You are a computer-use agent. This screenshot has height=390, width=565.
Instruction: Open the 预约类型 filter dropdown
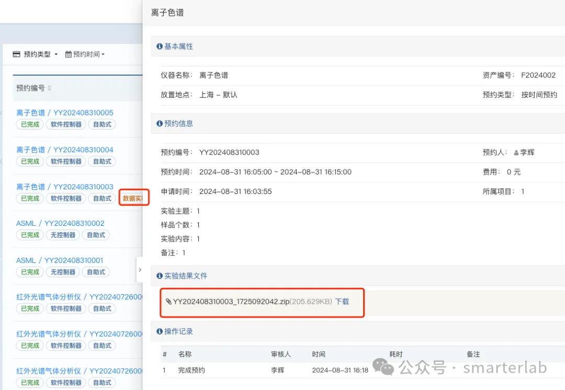pos(36,54)
